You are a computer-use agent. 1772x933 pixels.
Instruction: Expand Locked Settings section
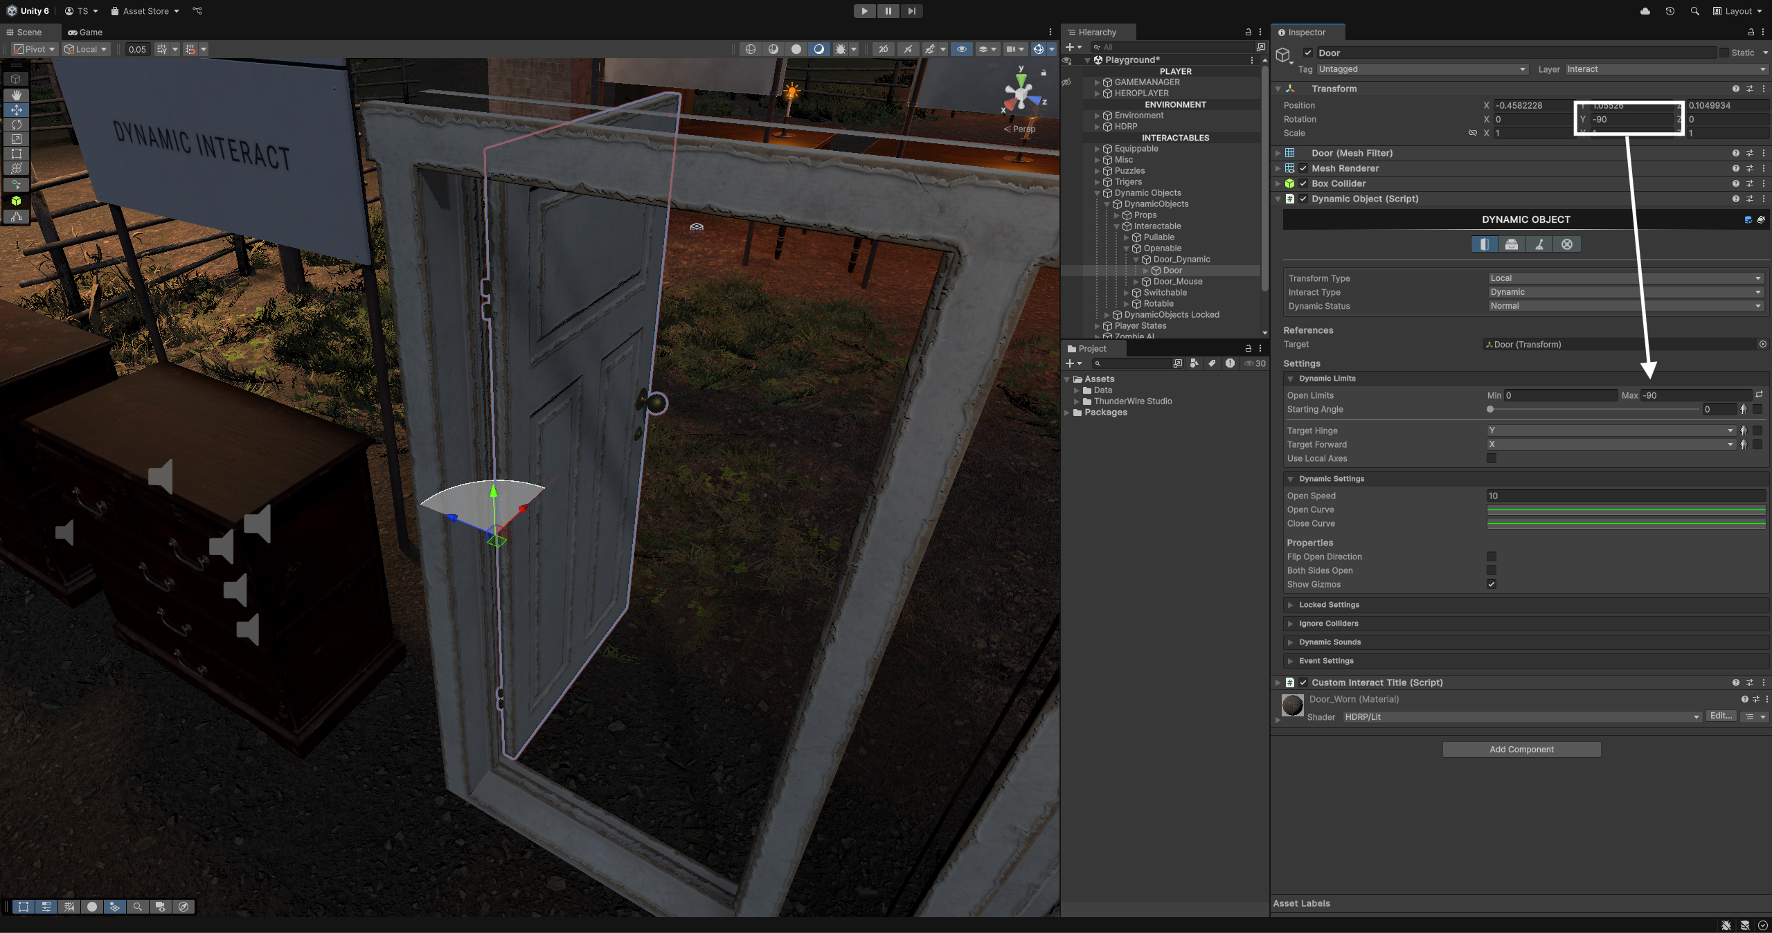tap(1329, 605)
